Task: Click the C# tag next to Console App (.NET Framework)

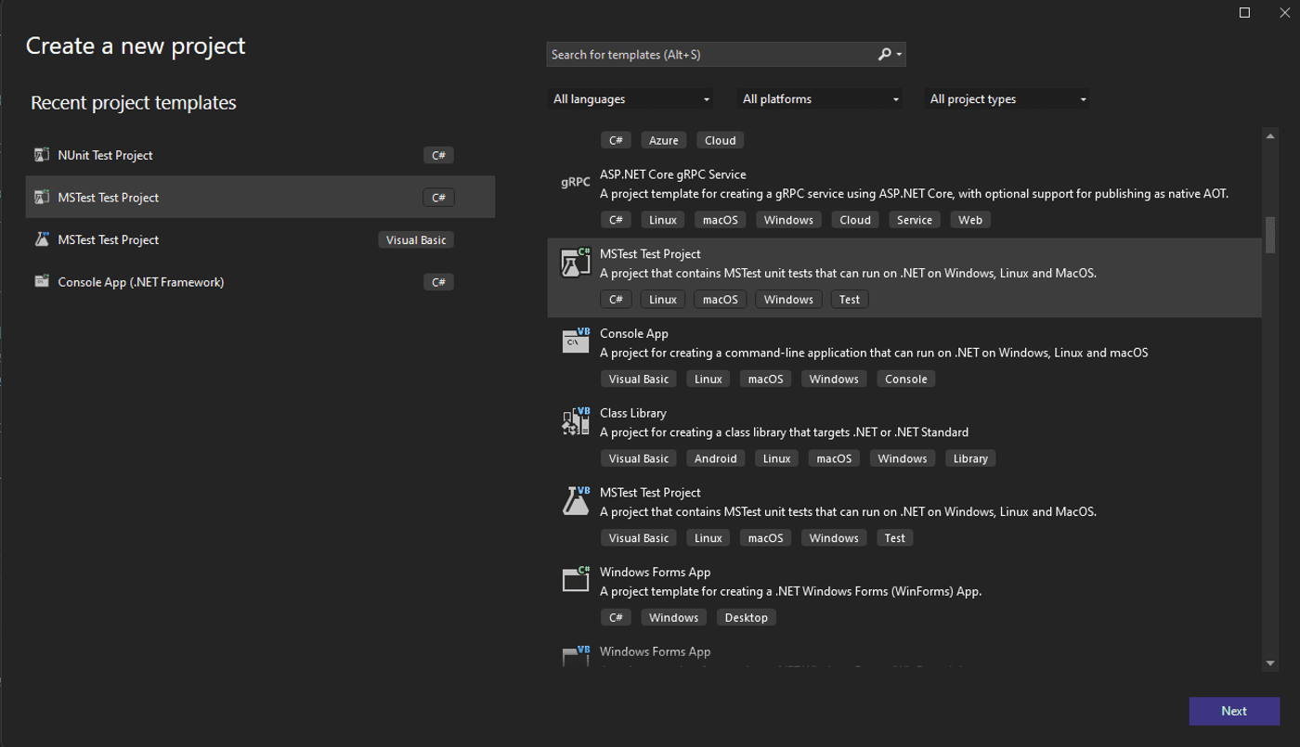Action: pos(438,282)
